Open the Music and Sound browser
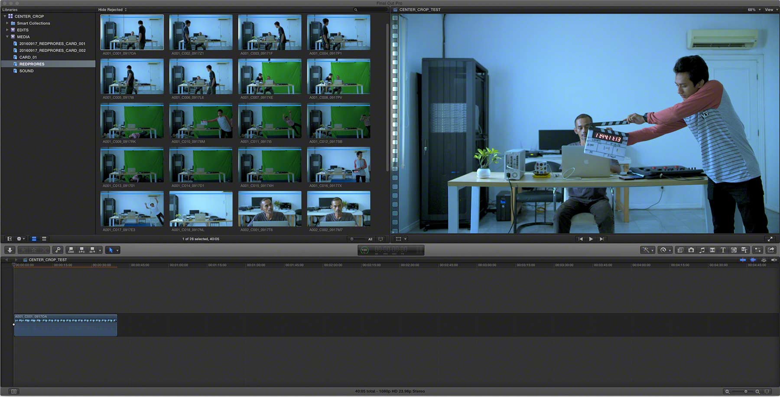 (702, 250)
